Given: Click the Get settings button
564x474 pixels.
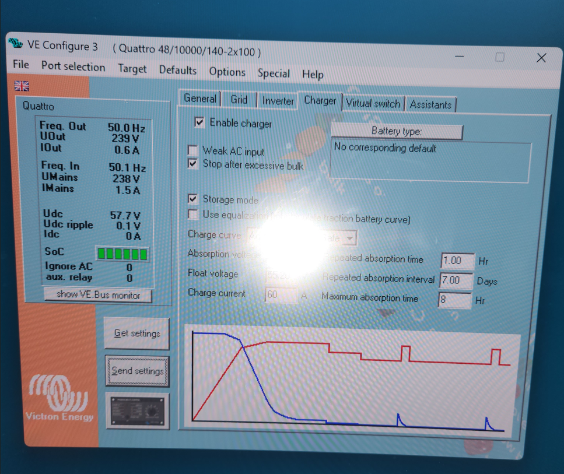Looking at the screenshot, I should (137, 333).
